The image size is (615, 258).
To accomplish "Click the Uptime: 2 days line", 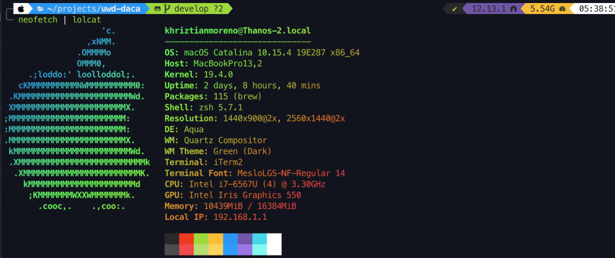I will coord(243,85).
